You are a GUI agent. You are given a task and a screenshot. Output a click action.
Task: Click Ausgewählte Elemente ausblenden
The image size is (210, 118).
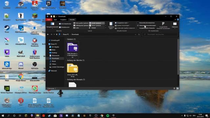pos(163,26)
